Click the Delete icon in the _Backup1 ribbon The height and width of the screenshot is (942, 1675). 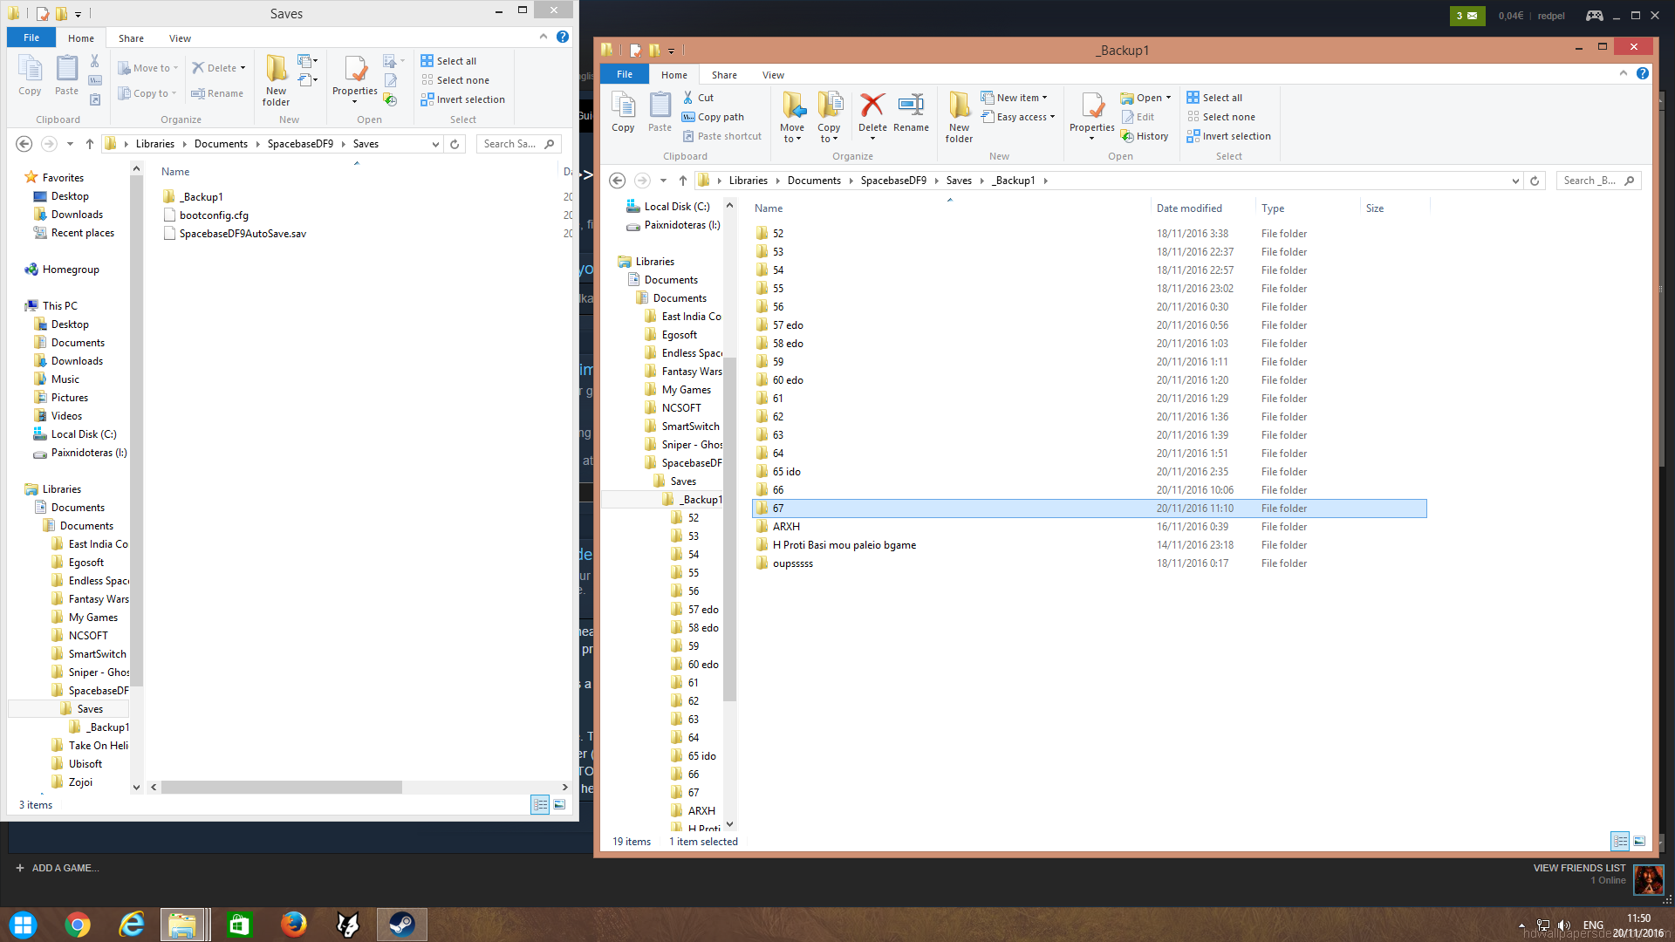pos(872,106)
